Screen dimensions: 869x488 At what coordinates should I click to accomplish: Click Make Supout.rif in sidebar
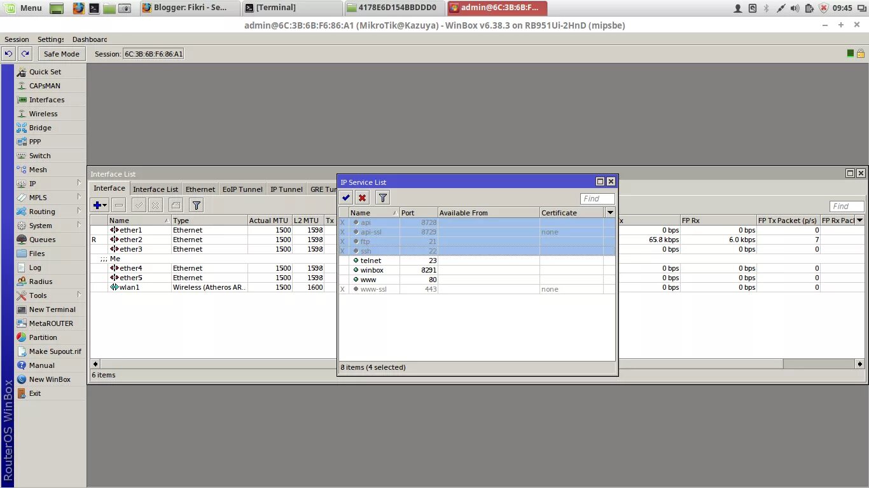pyautogui.click(x=50, y=351)
